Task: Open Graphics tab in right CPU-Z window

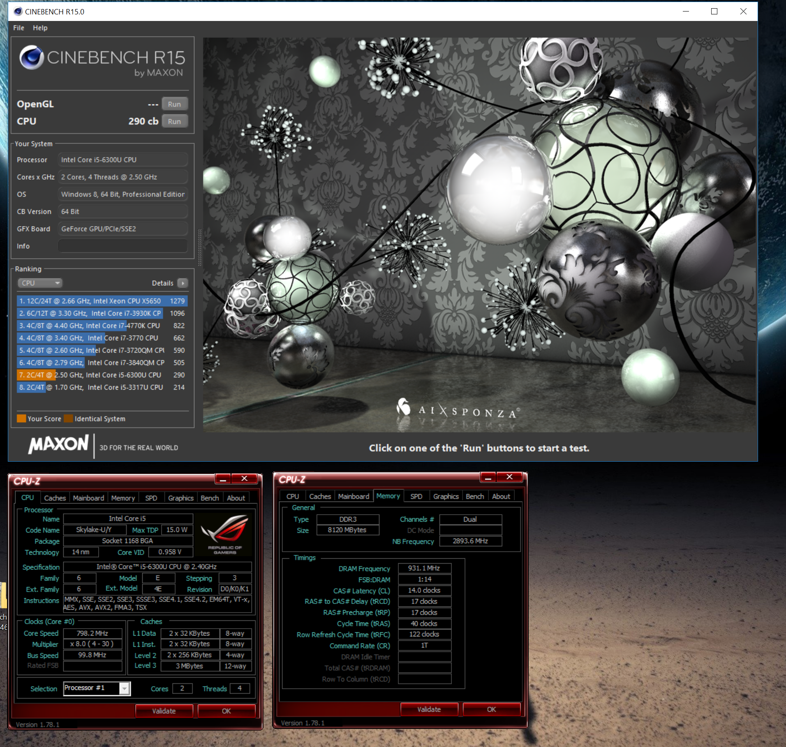Action: pyautogui.click(x=446, y=496)
